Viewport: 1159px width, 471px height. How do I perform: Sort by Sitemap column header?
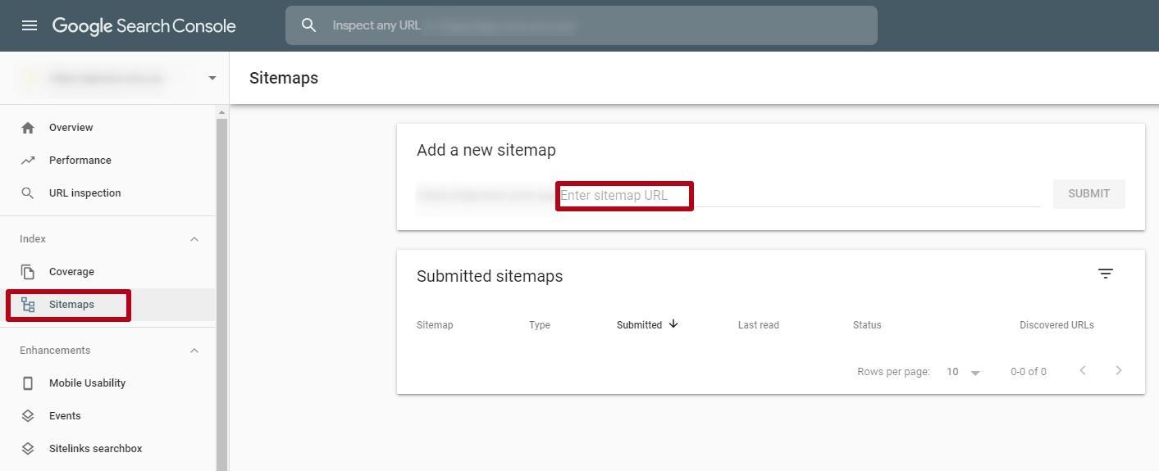[435, 325]
